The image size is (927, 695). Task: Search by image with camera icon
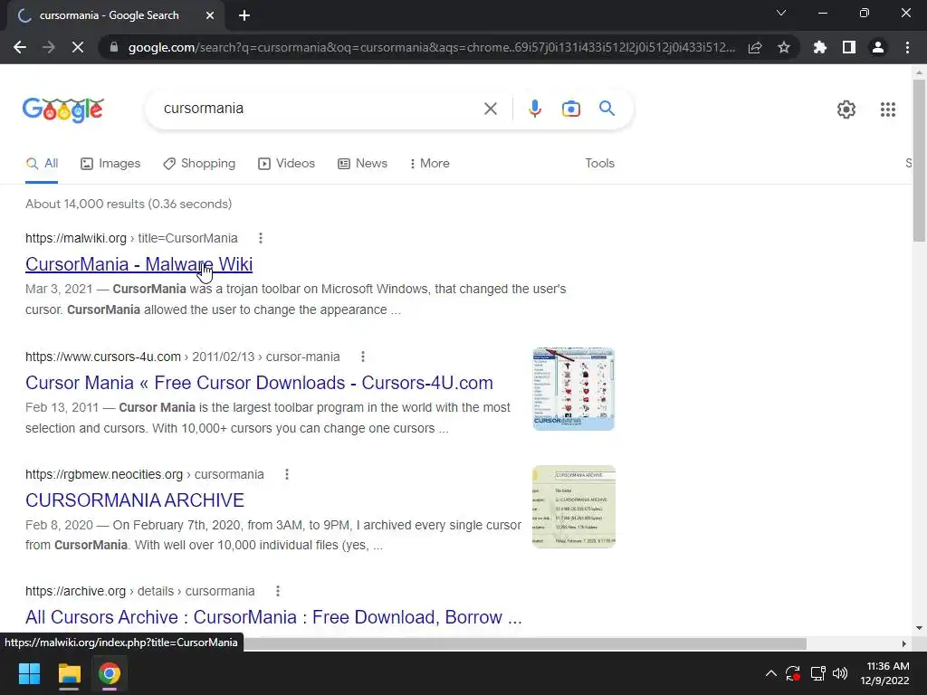pyautogui.click(x=571, y=109)
